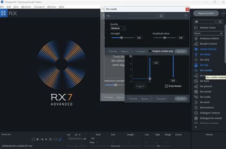Image resolution: width=226 pixels, height=149 pixels.
Task: Open the Center Extract module
Action: click(x=208, y=49)
